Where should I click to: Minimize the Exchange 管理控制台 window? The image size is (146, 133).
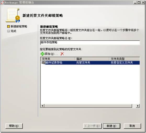pyautogui.click(x=135, y=2)
